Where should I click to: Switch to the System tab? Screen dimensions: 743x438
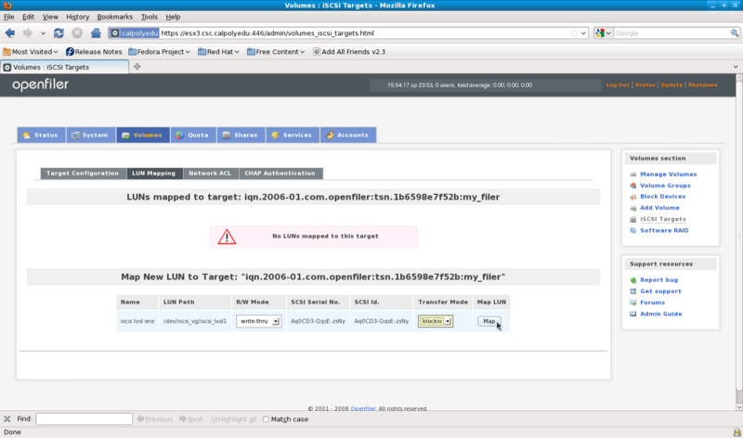pos(90,135)
